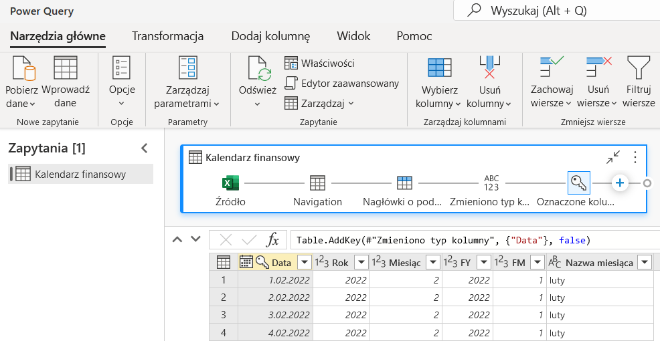
Task: Click the Pobierz dane database icon
Action: pos(21,68)
